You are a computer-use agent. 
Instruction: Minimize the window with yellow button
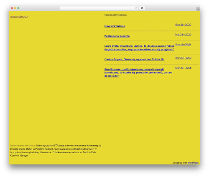pyautogui.click(x=15, y=8)
